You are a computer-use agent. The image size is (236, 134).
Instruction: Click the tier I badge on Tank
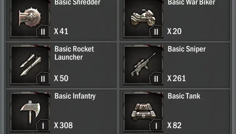click(x=156, y=126)
